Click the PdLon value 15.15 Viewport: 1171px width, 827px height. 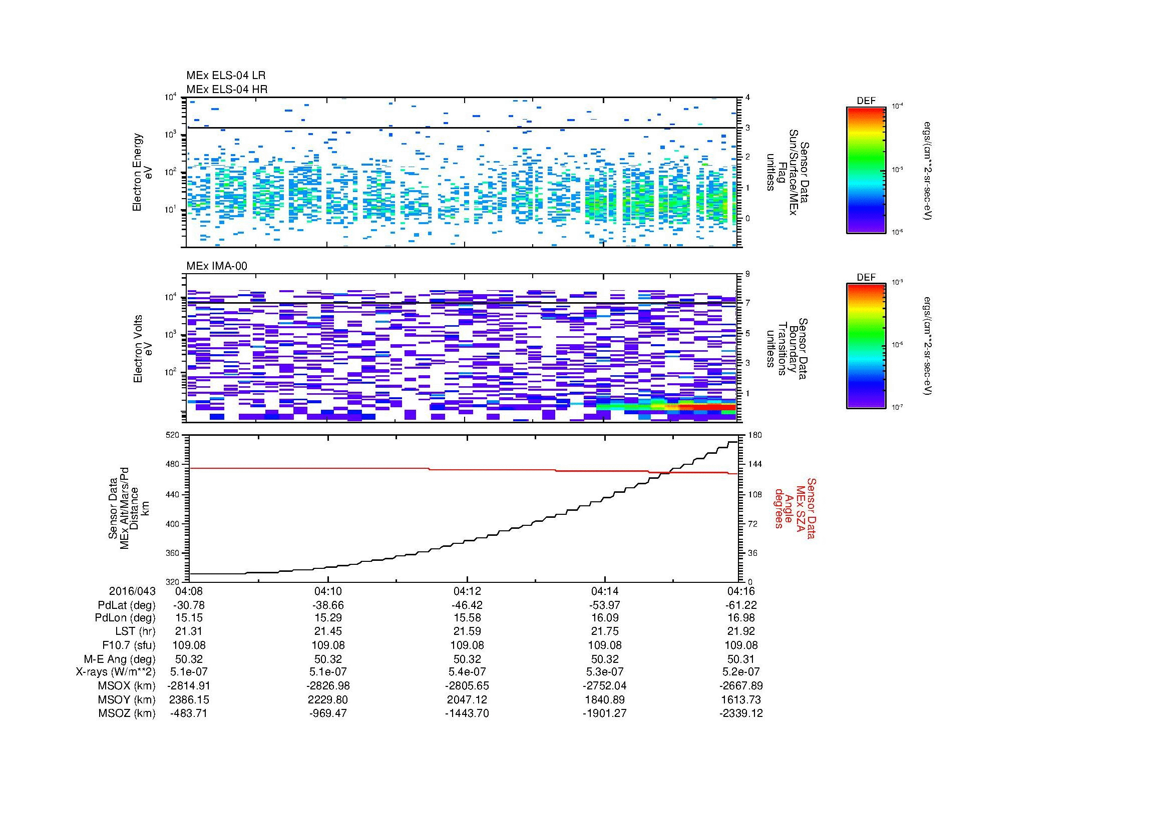pos(189,618)
